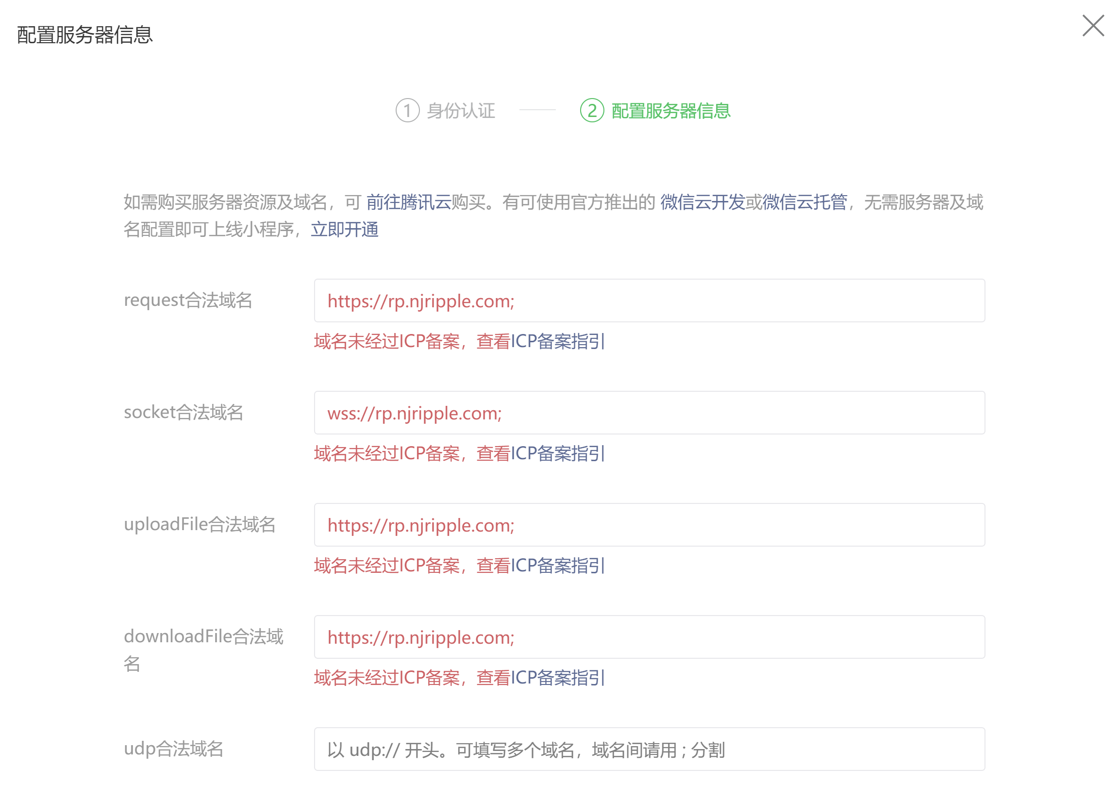This screenshot has height=801, width=1118.
Task: Open ICP备案指引 link under socket field
Action: (x=557, y=453)
